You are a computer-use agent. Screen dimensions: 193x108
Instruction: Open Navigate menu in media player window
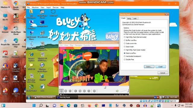tap(78, 45)
